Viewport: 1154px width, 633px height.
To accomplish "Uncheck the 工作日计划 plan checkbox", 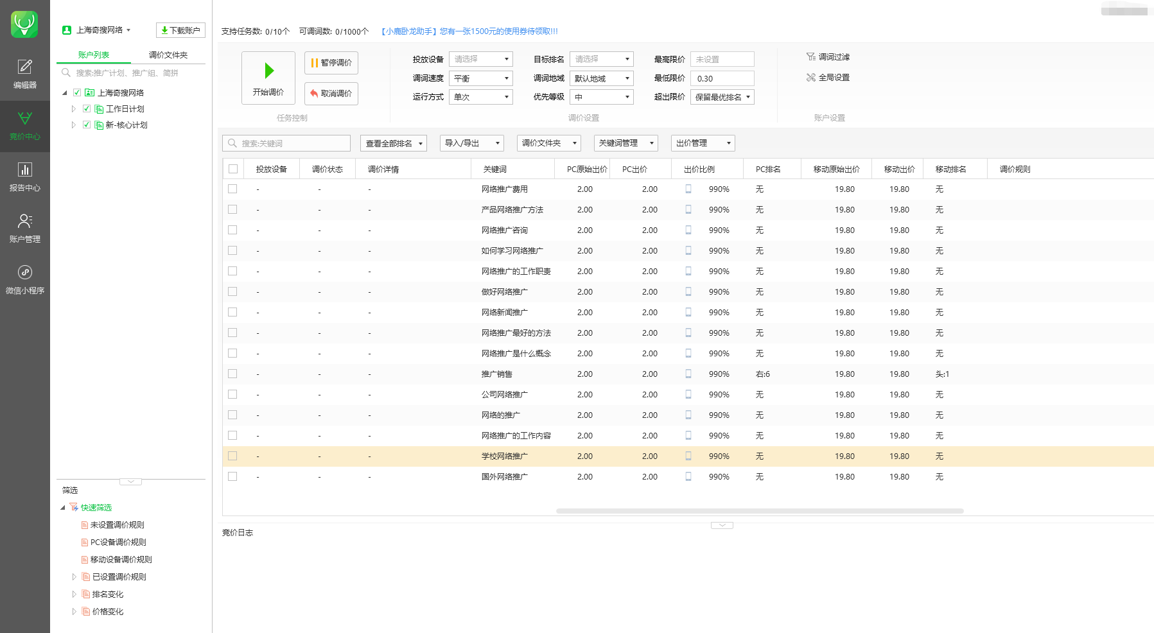I will tap(87, 108).
